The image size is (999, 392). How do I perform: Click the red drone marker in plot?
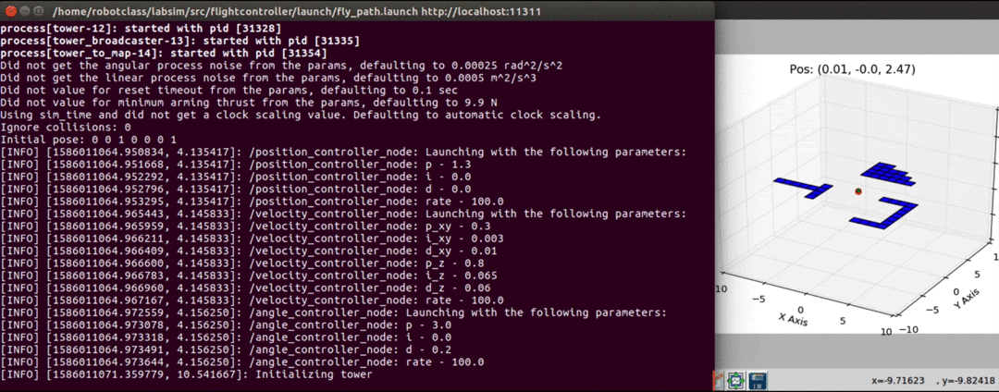pos(858,191)
